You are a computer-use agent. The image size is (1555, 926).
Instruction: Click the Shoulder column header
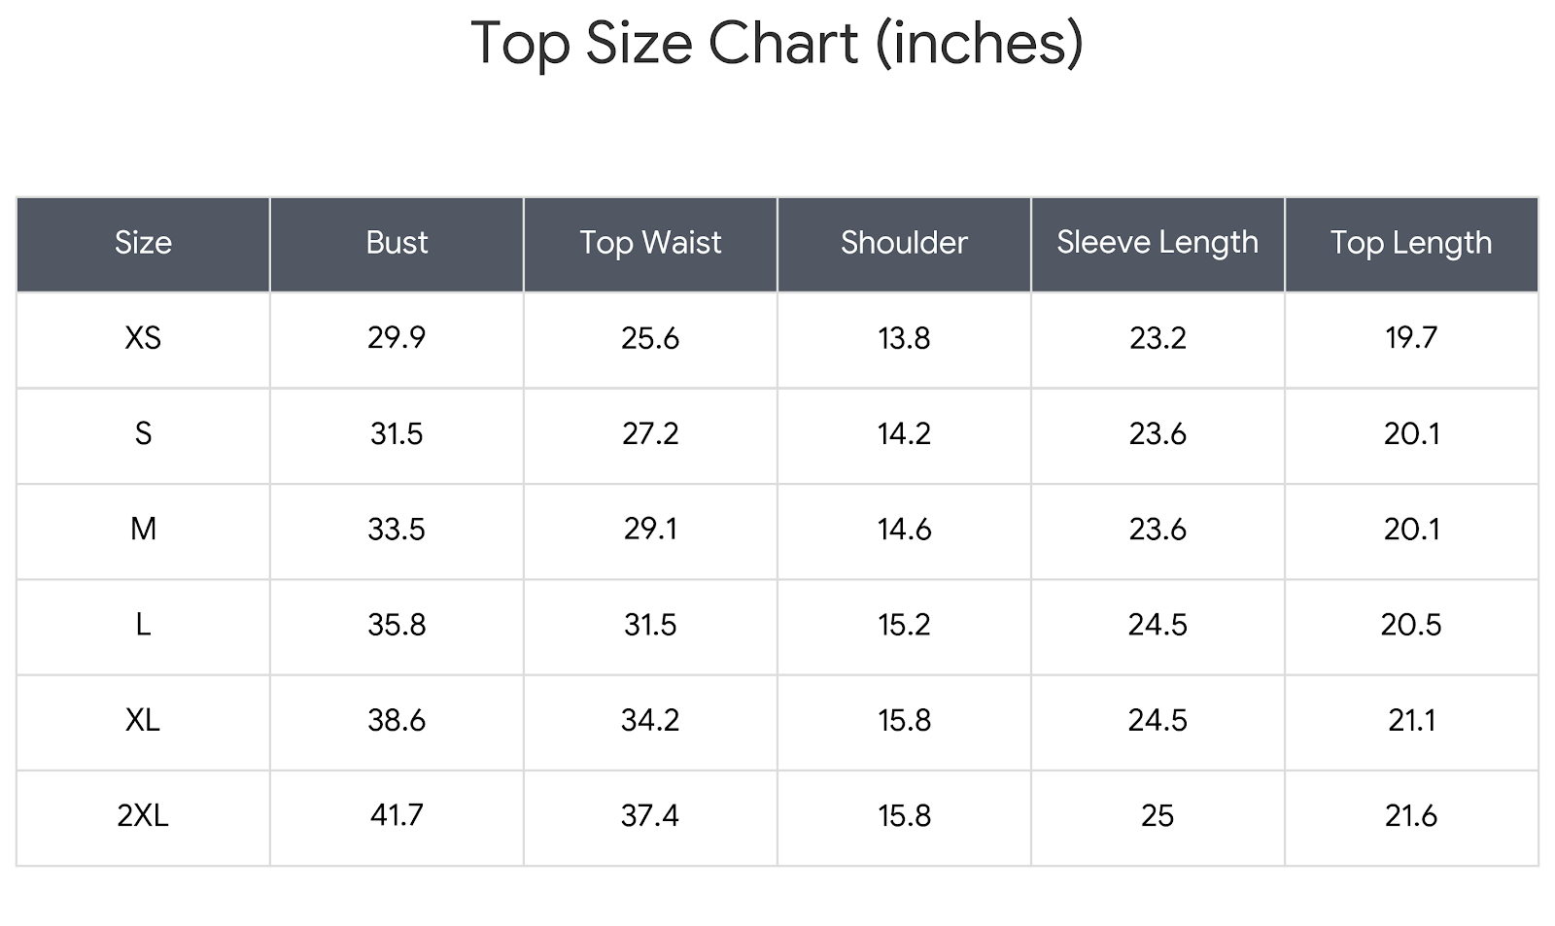904,243
